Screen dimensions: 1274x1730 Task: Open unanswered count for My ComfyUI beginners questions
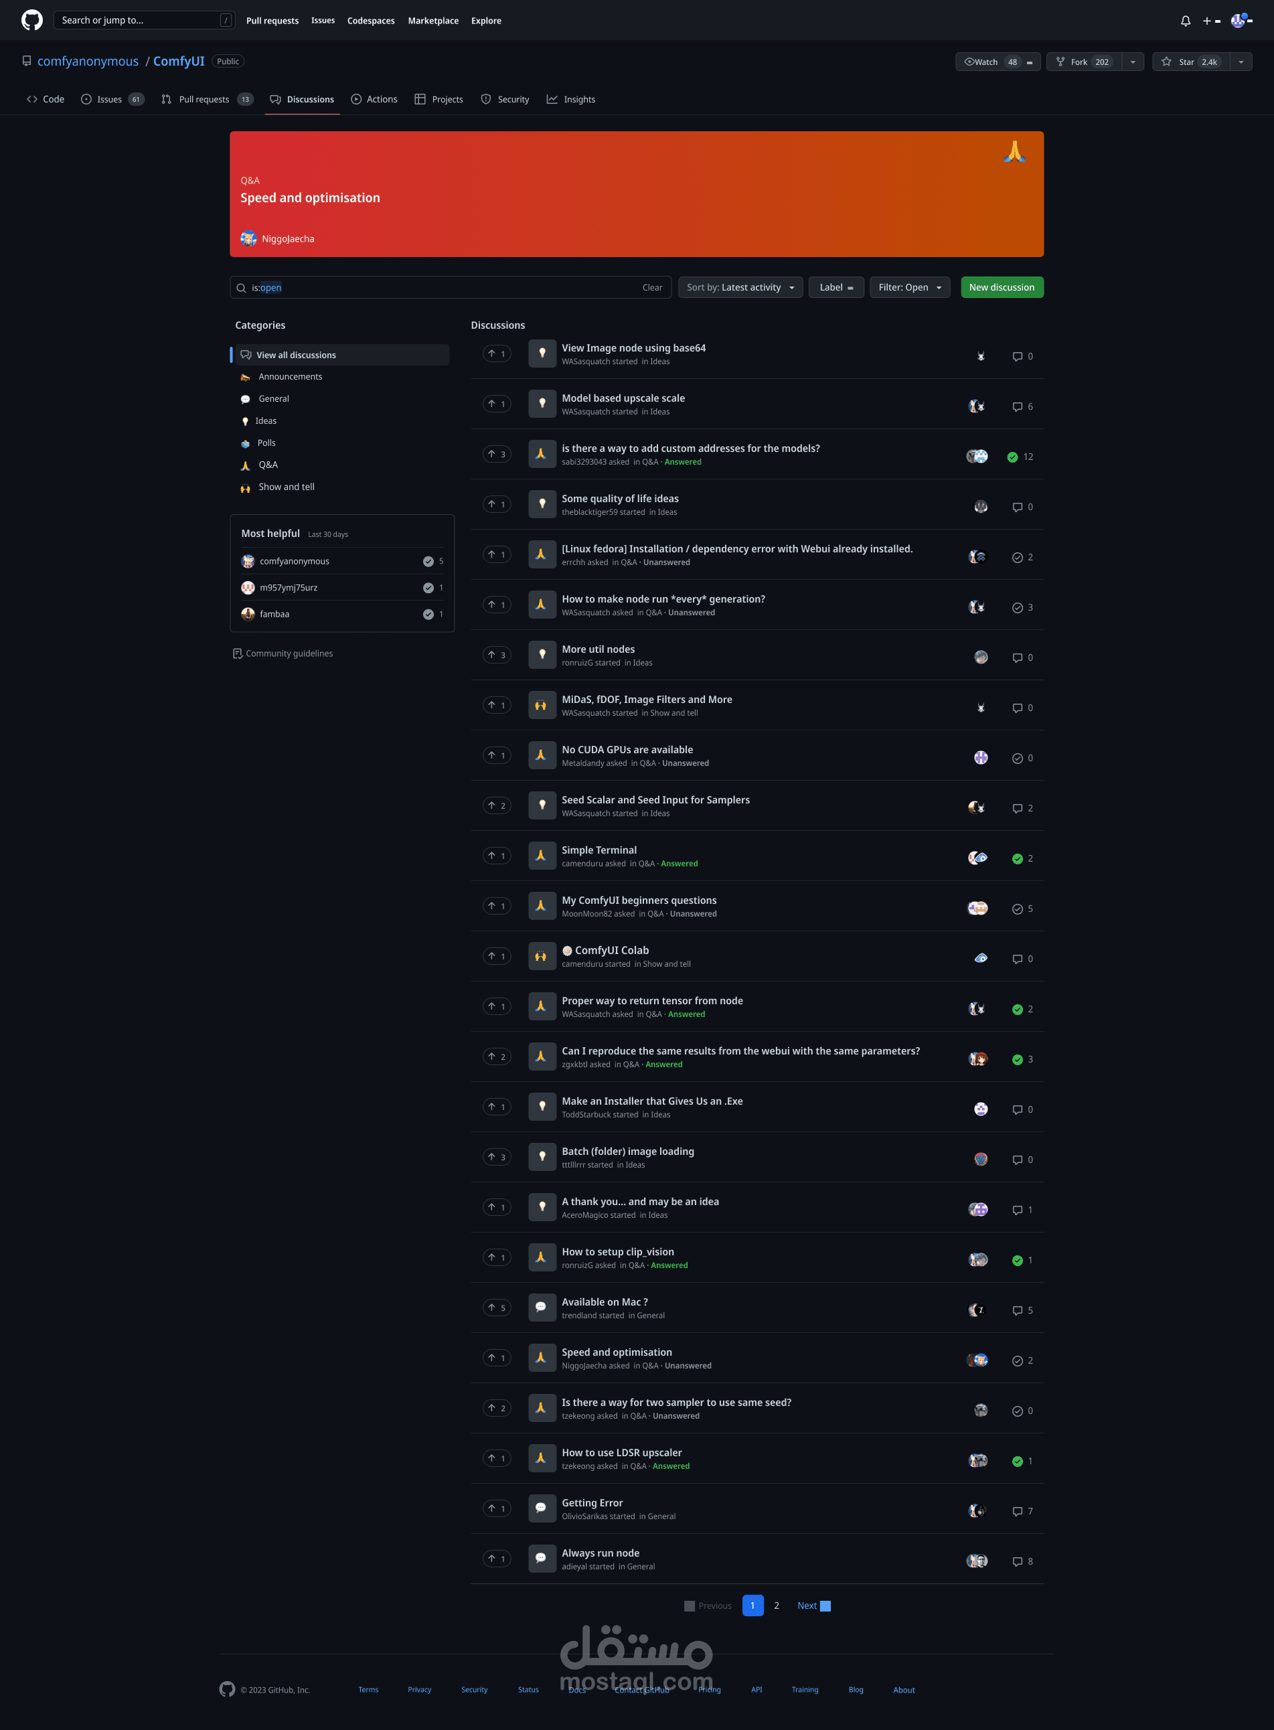1022,909
